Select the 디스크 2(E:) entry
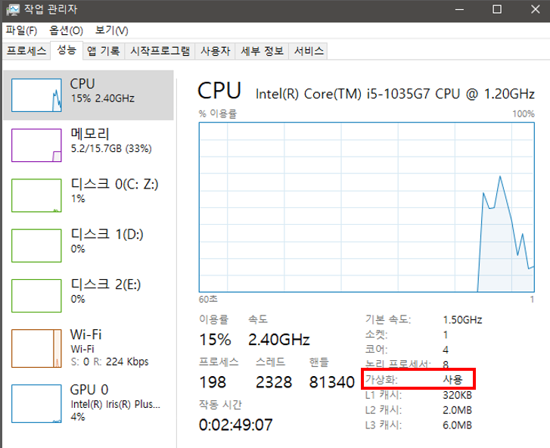550x448 pixels. 89,296
